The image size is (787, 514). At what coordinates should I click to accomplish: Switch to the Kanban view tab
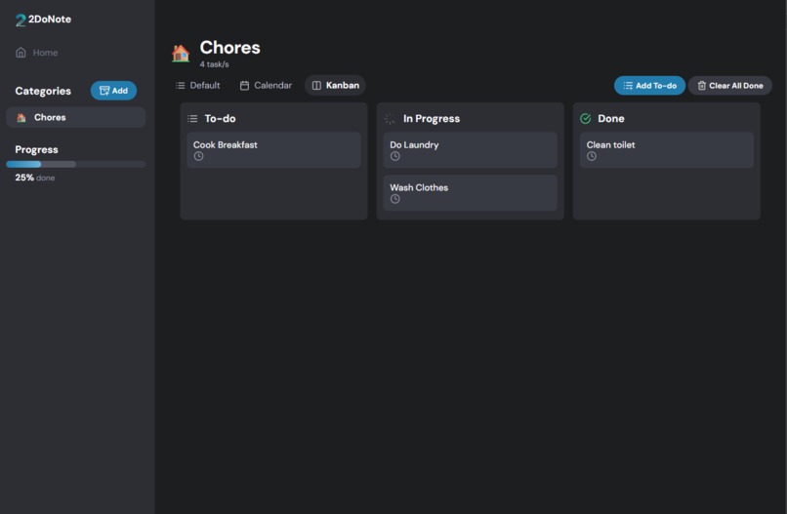click(335, 86)
